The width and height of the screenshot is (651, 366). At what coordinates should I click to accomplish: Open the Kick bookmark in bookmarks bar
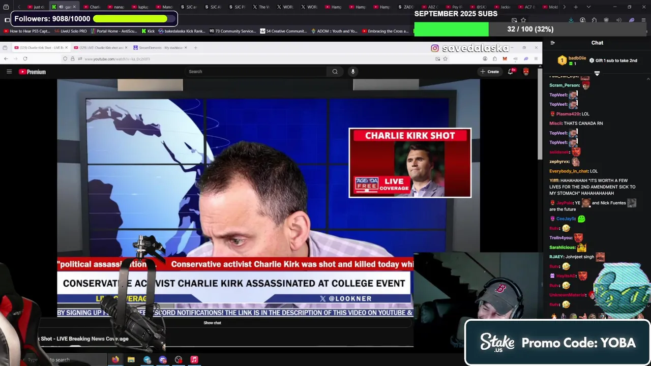pos(148,31)
